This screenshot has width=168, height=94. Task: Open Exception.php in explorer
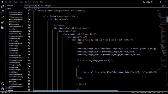[x=16, y=39]
